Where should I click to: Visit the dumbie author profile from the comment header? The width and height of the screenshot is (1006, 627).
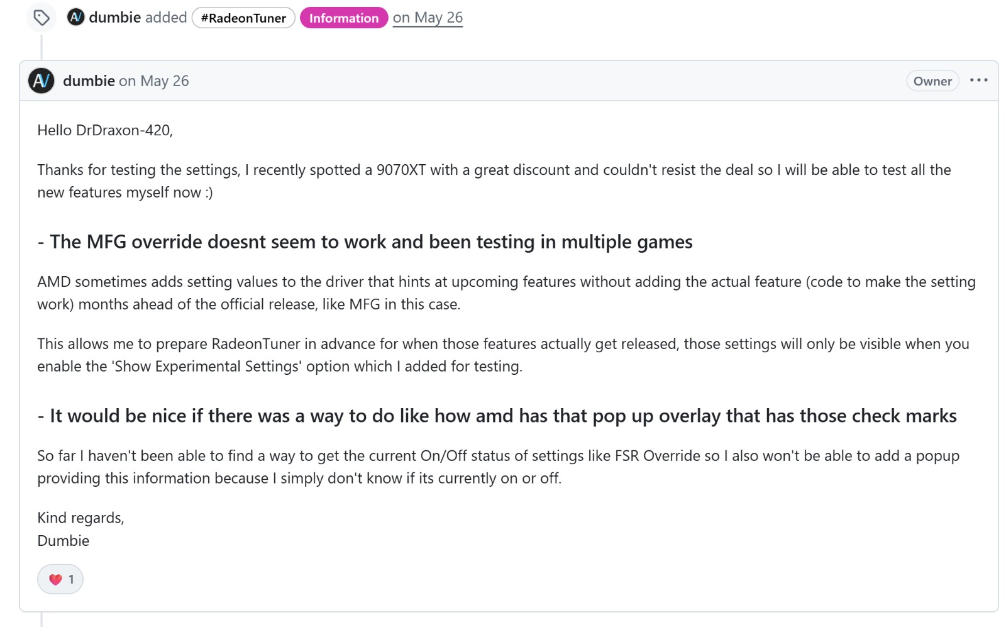point(89,80)
